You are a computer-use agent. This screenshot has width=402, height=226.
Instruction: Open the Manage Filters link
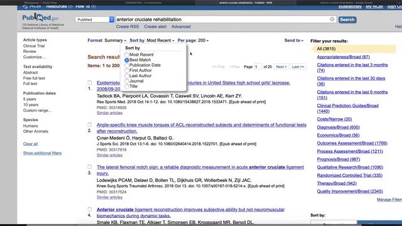pyautogui.click(x=389, y=200)
